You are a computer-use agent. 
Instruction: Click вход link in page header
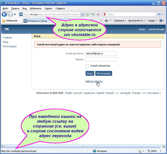click(x=142, y=29)
